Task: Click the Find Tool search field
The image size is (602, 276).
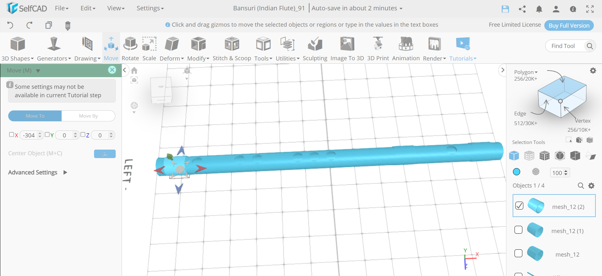Action: tap(570, 46)
